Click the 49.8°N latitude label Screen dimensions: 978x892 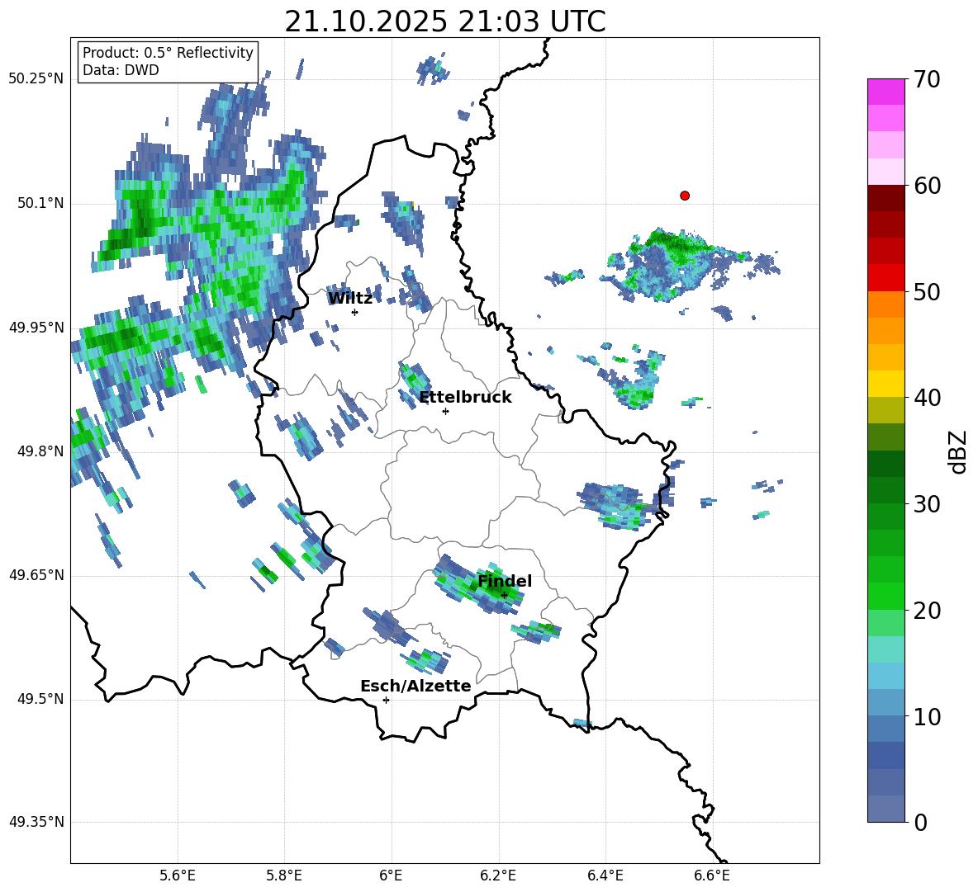pyautogui.click(x=40, y=451)
